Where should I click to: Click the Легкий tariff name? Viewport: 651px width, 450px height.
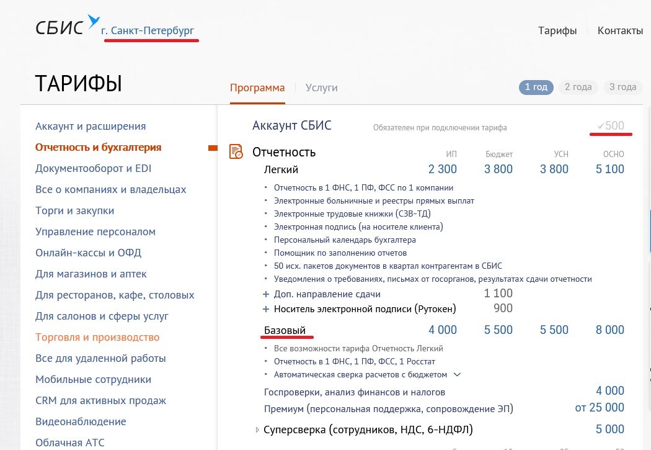(281, 169)
